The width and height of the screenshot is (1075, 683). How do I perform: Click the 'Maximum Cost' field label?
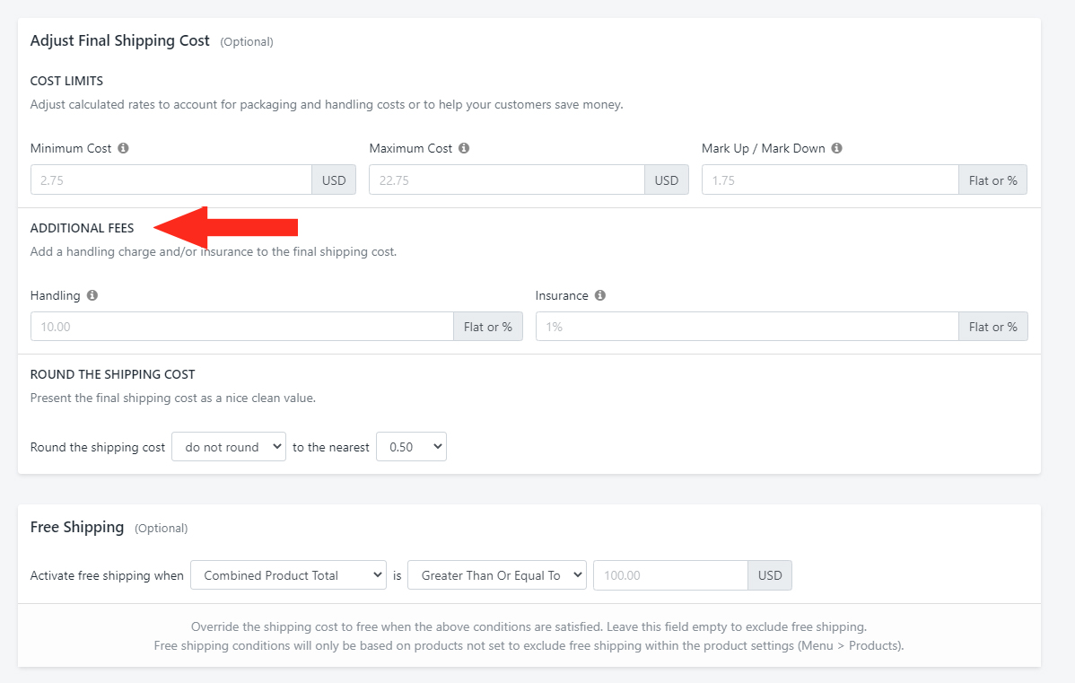pos(411,148)
